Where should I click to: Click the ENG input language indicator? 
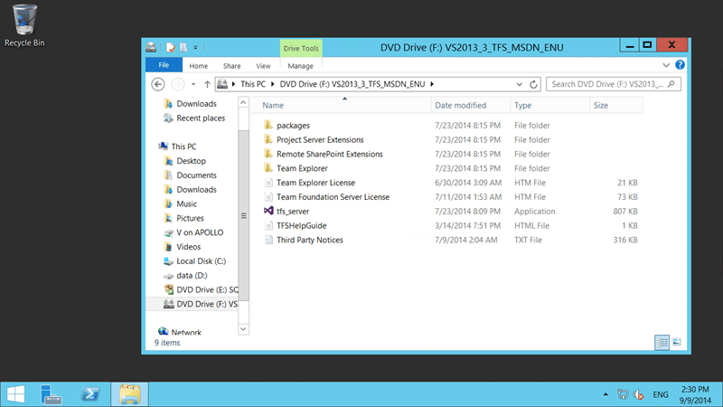click(x=661, y=394)
